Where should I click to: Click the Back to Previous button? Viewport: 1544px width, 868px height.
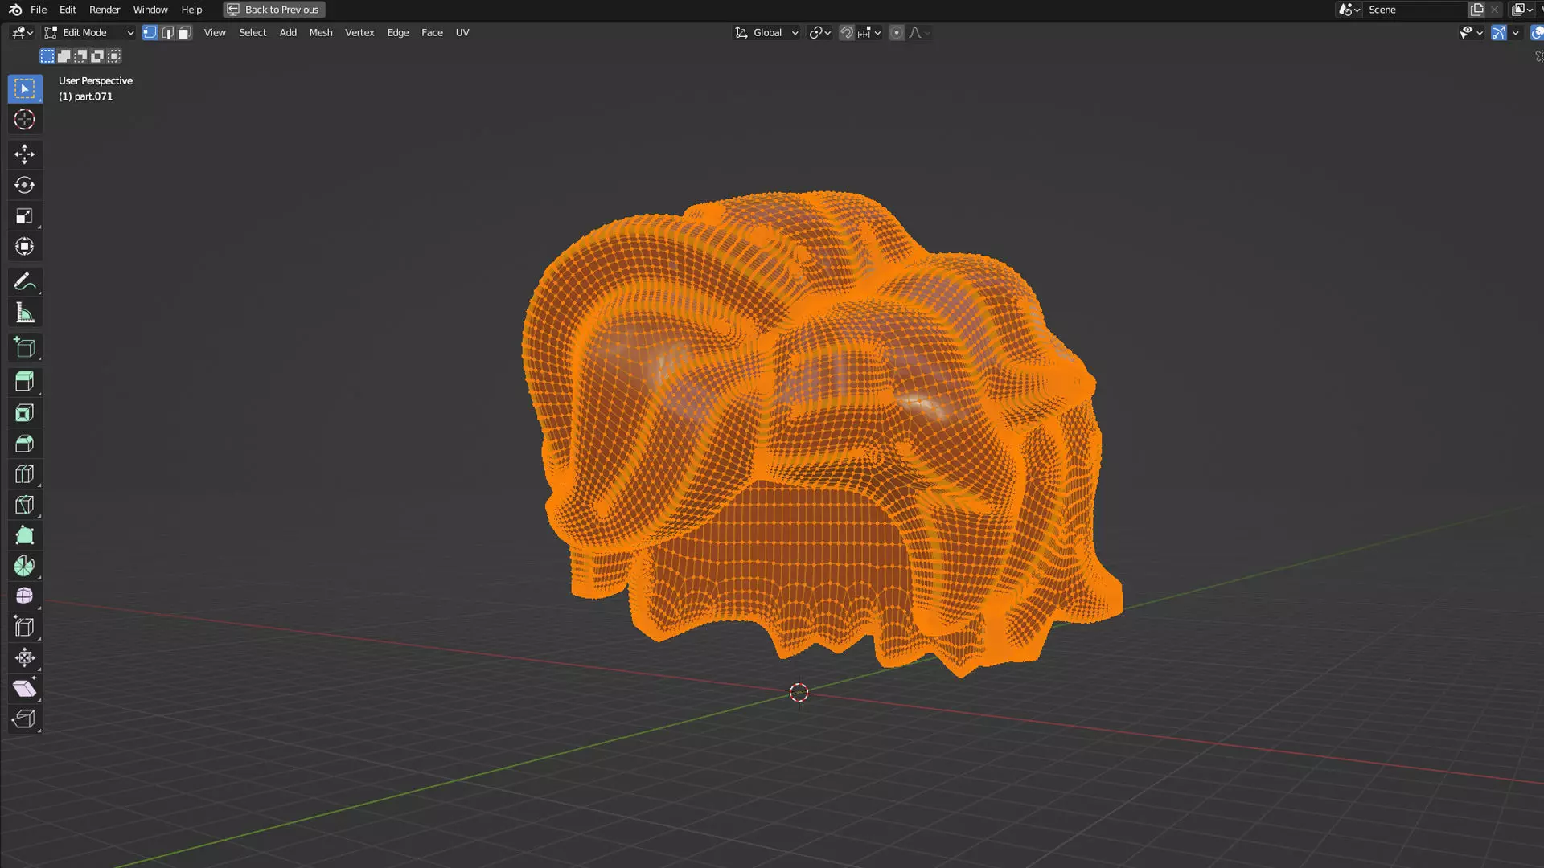pos(274,10)
